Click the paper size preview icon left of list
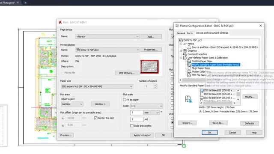Screen dimensions: 274x154 click(188, 99)
